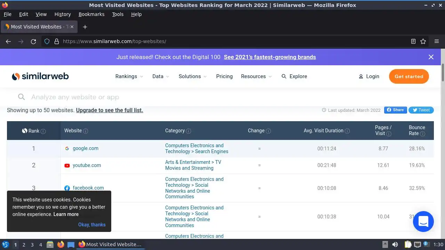Open the File menu

(7, 14)
